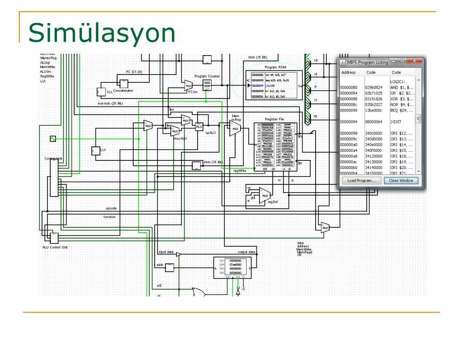Select code value 34120000
Image resolution: width=463 pixels, height=347 pixels.
click(x=373, y=156)
